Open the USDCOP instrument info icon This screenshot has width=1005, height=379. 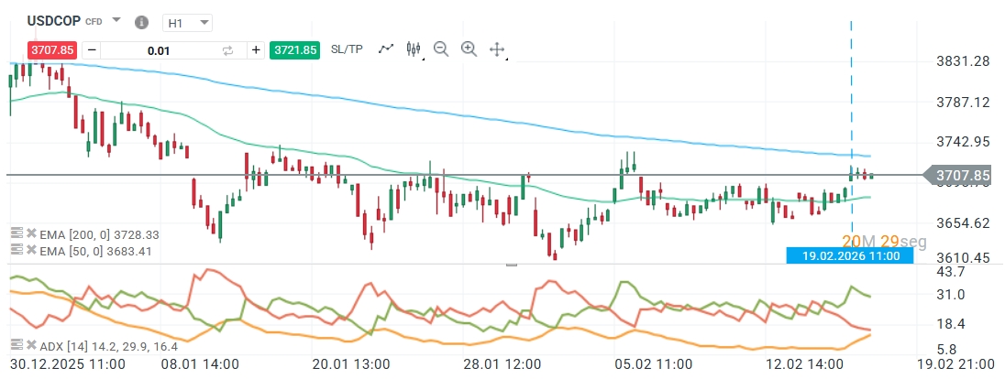140,21
